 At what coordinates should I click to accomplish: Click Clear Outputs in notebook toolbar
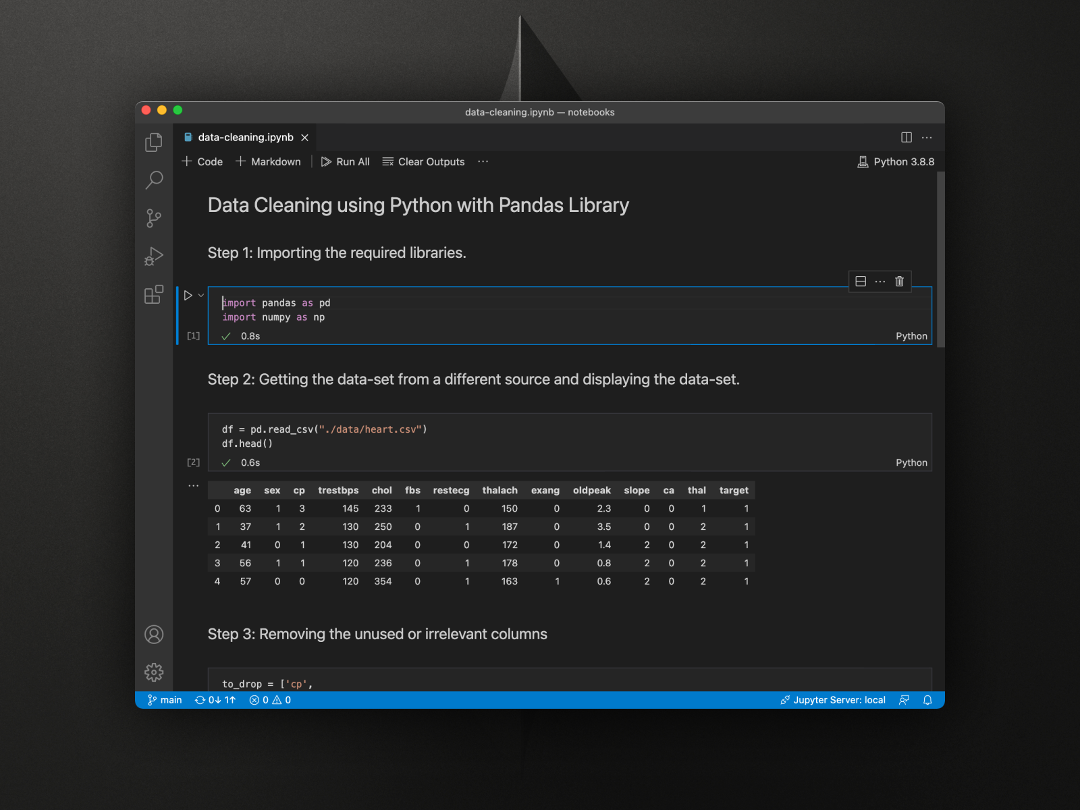[424, 162]
